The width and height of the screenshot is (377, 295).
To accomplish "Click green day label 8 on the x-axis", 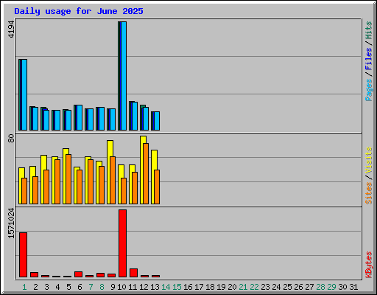I will pos(102,287).
